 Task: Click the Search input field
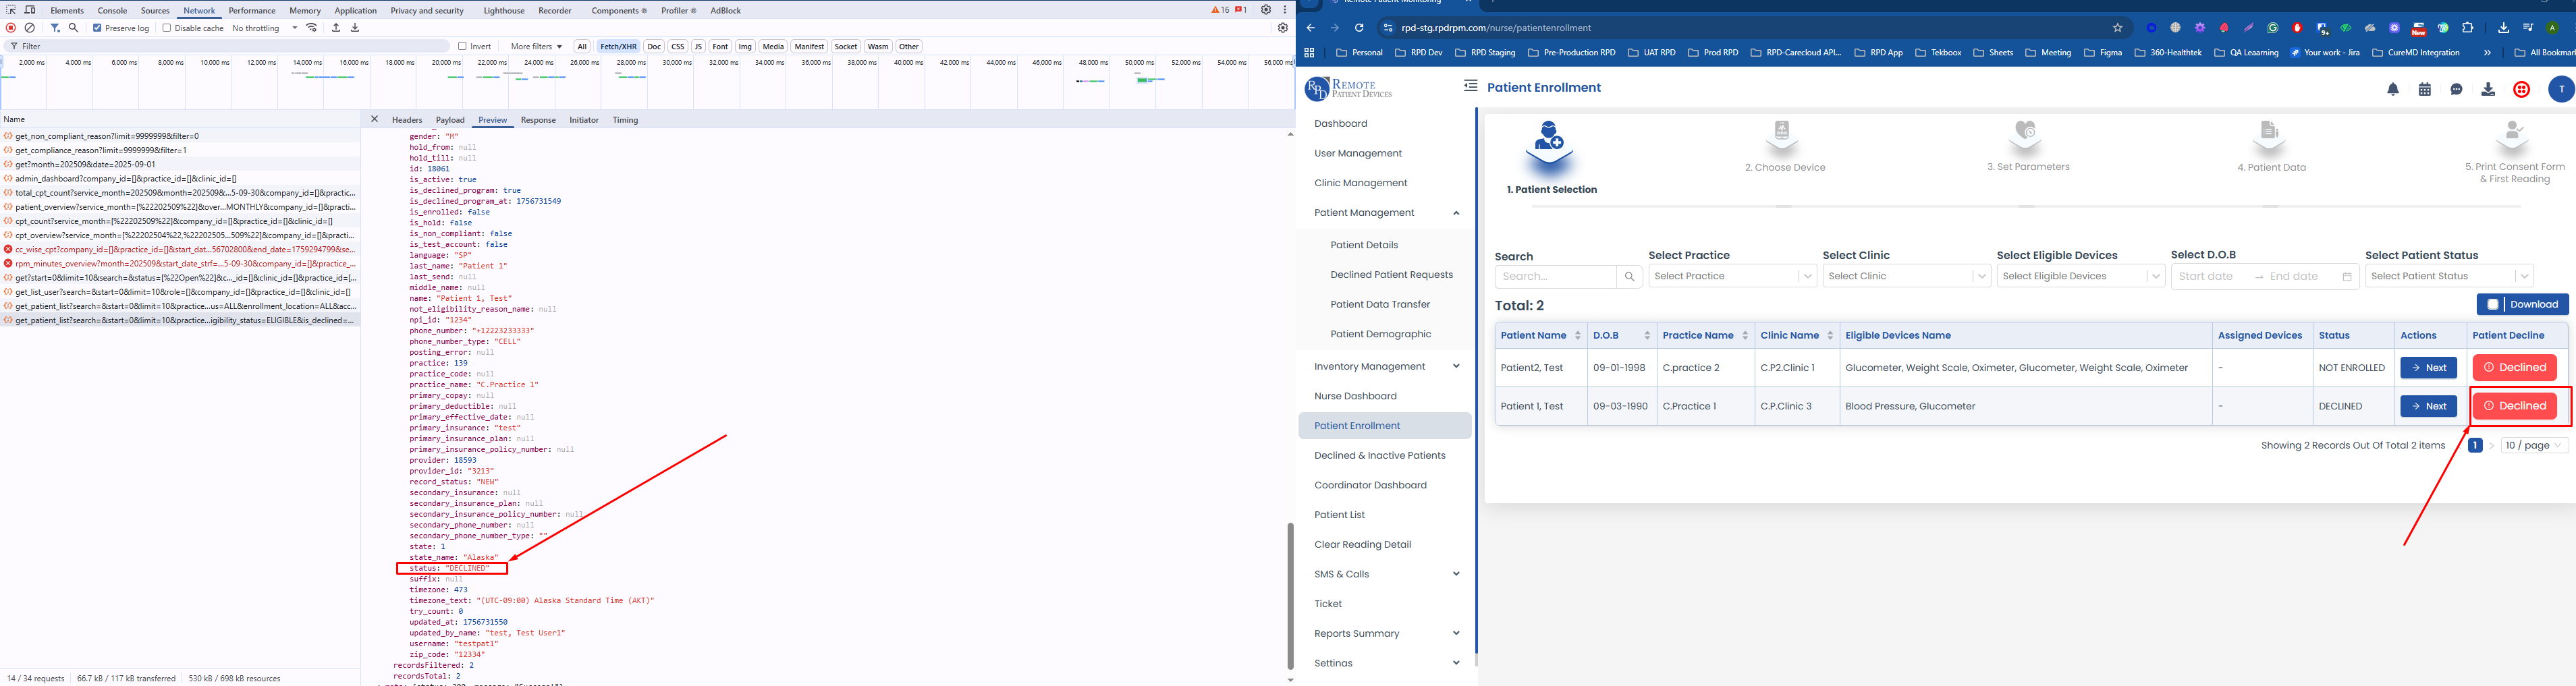pos(1555,277)
